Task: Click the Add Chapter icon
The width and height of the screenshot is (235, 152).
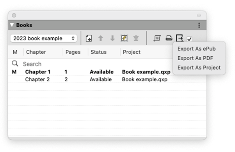Action: coord(89,38)
